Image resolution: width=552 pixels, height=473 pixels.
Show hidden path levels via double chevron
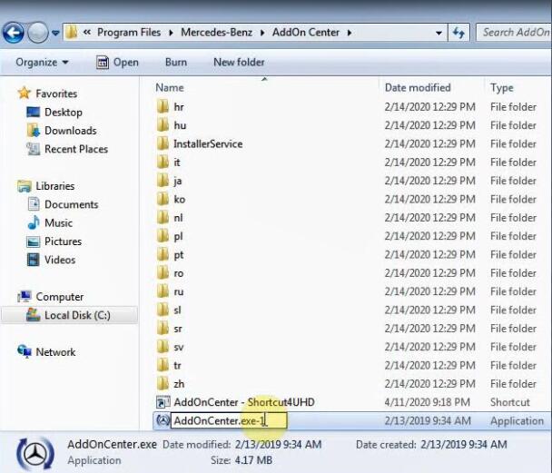(87, 33)
